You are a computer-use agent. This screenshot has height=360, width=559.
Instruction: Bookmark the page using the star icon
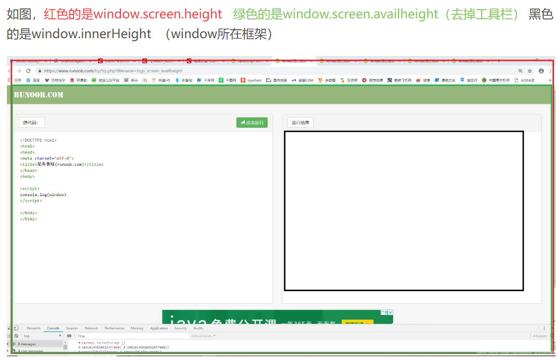[x=530, y=71]
